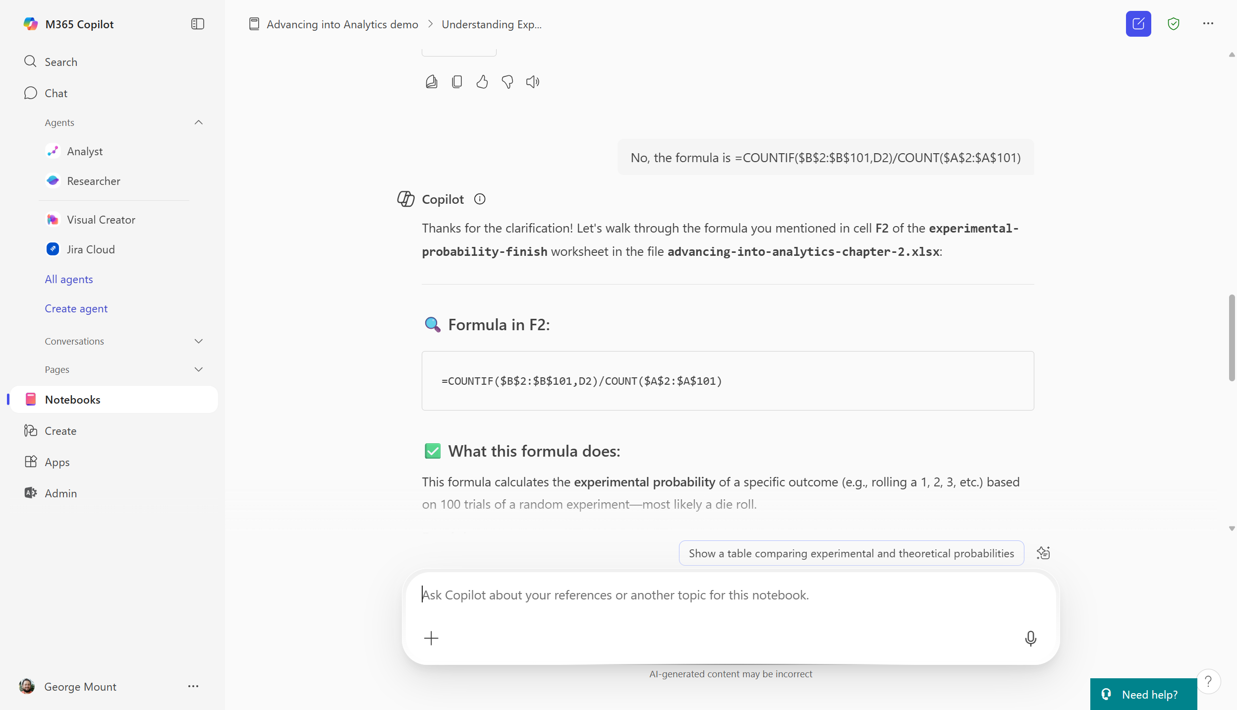Image resolution: width=1237 pixels, height=710 pixels.
Task: Click the thumbs down feedback icon
Action: pos(507,82)
